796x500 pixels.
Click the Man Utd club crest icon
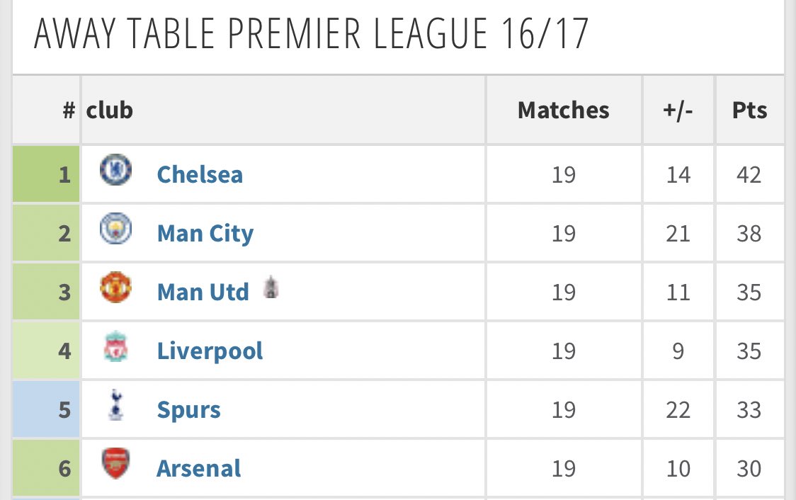click(x=115, y=288)
